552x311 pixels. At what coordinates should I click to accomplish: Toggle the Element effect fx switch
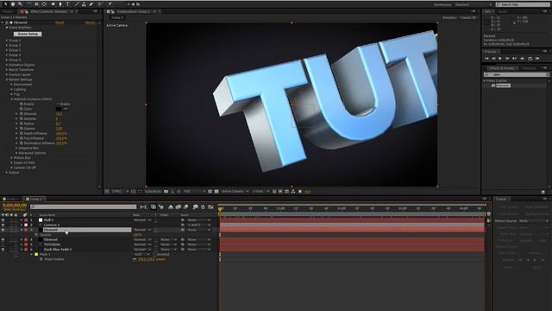(7, 22)
